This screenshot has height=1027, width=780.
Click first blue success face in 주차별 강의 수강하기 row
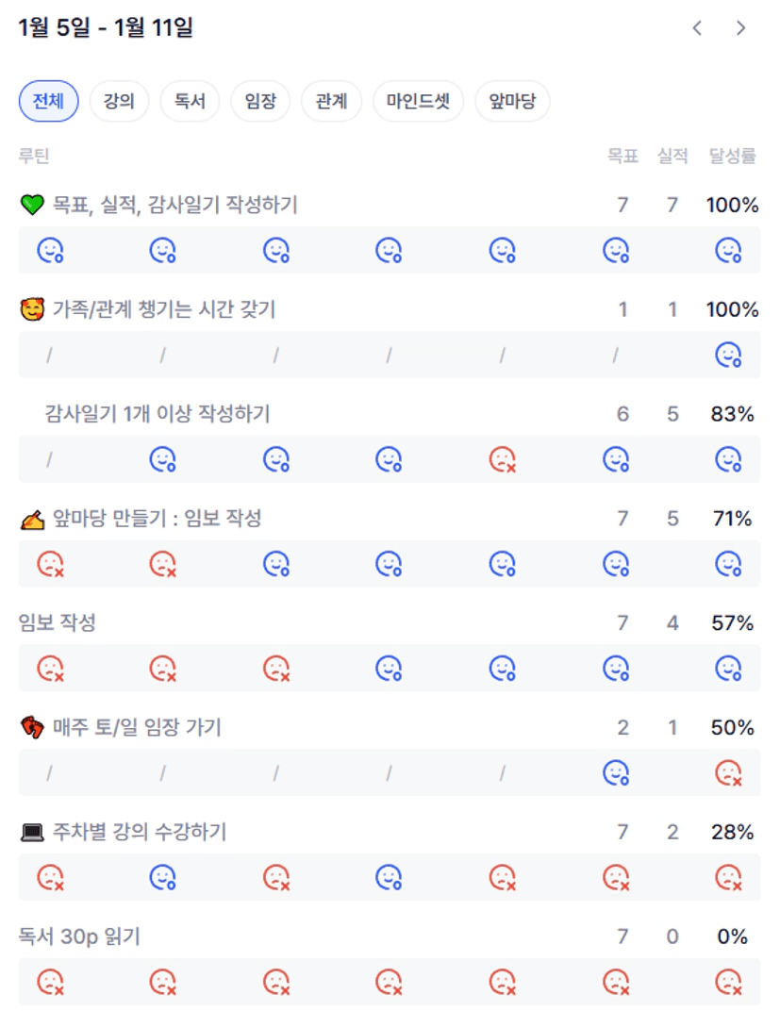163,878
